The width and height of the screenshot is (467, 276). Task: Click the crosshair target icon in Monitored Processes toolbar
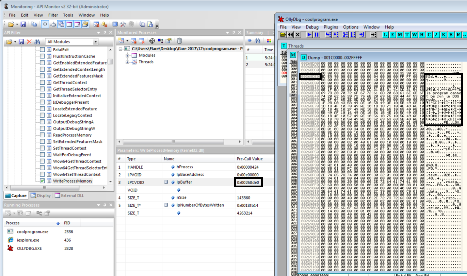152,41
